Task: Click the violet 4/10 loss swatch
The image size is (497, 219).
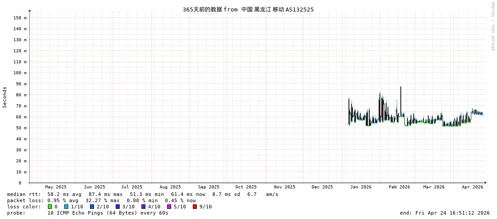Action: click(x=143, y=207)
